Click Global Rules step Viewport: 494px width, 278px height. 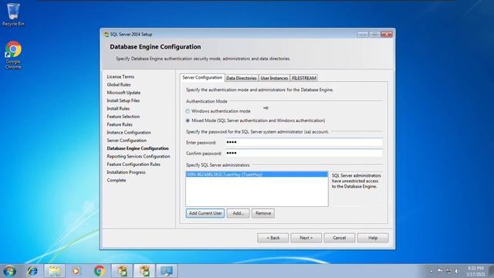tap(118, 84)
